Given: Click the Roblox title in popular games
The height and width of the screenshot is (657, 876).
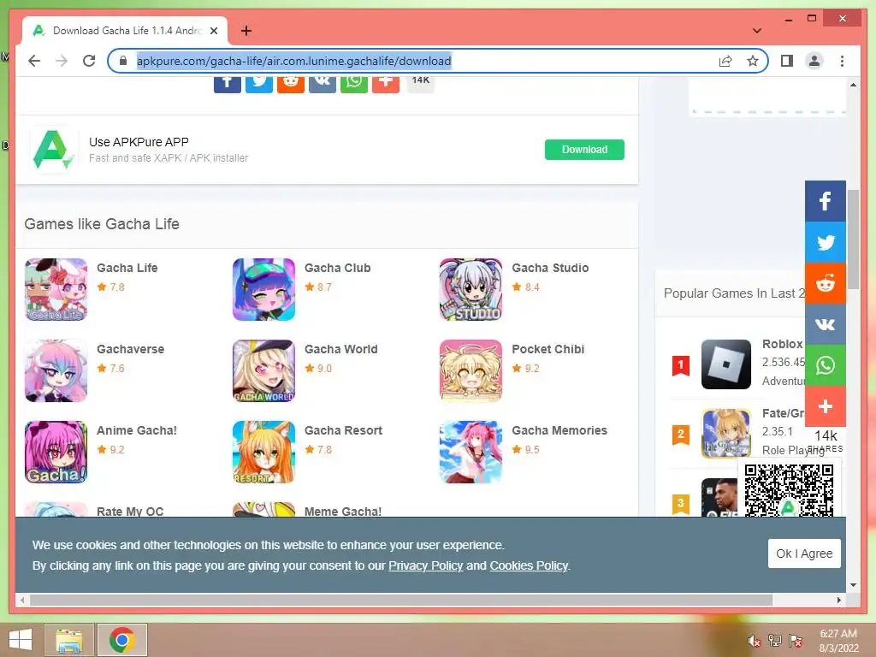Looking at the screenshot, I should tap(782, 344).
